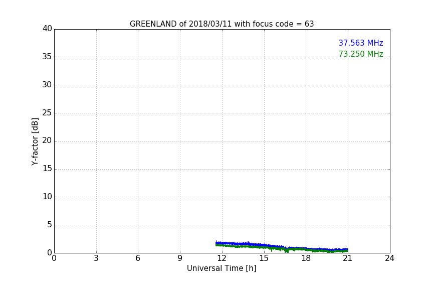Select the blue 37.563 MHz legend label
This screenshot has height=289, width=433.
point(361,43)
